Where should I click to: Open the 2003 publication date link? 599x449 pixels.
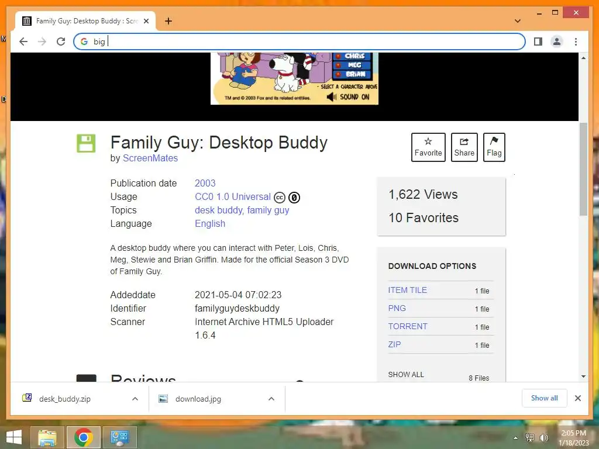tap(205, 183)
